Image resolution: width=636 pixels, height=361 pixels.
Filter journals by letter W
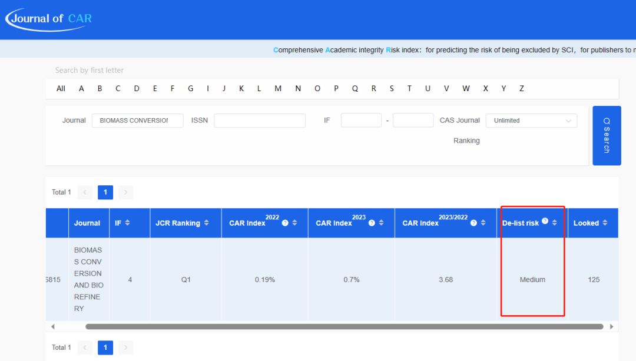[x=466, y=88]
